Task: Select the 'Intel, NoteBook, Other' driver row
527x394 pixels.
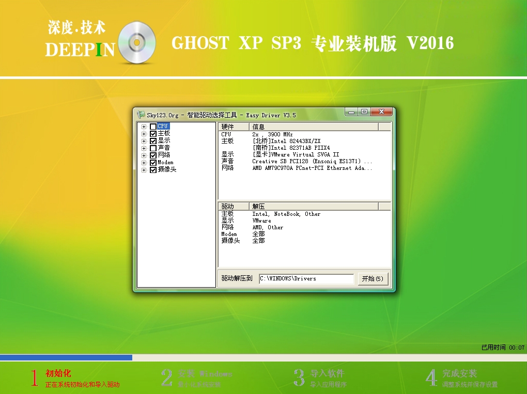Action: [x=304, y=214]
